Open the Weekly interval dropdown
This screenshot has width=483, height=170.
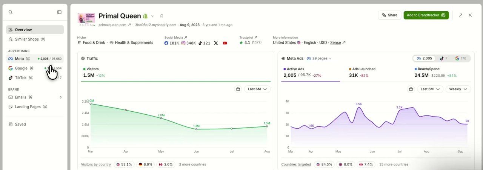coord(458,89)
